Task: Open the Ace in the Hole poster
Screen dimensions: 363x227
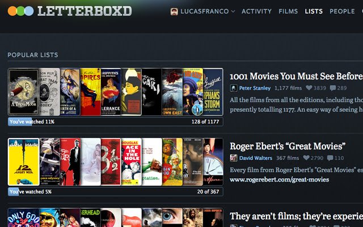Action: (131, 162)
